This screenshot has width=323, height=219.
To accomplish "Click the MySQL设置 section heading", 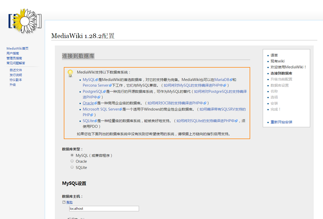I will coord(74,183).
